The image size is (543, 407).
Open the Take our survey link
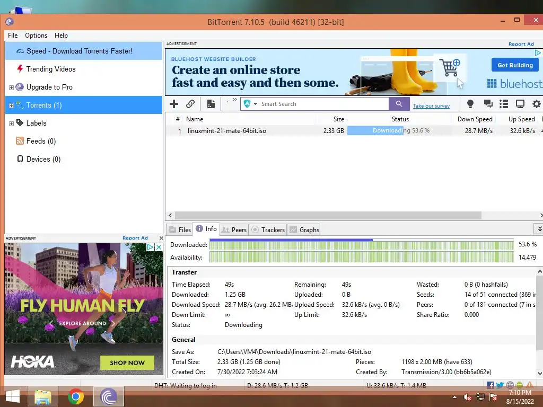(x=431, y=106)
